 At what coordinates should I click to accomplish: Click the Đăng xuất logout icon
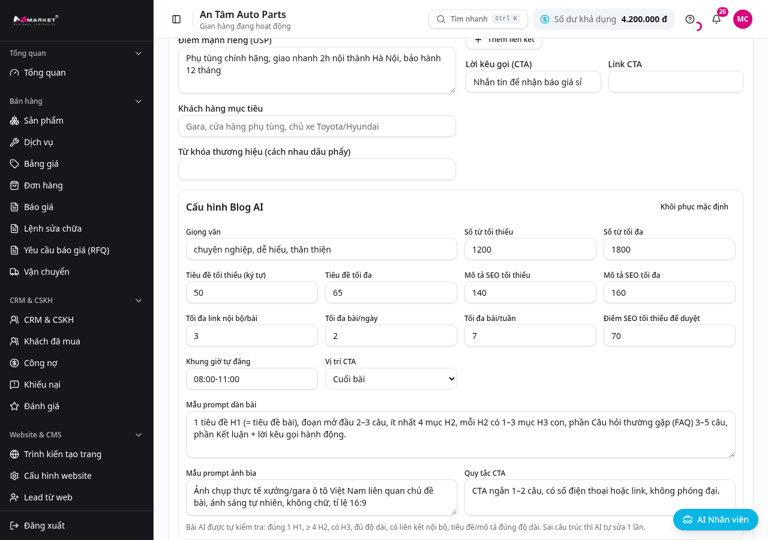pyautogui.click(x=14, y=526)
